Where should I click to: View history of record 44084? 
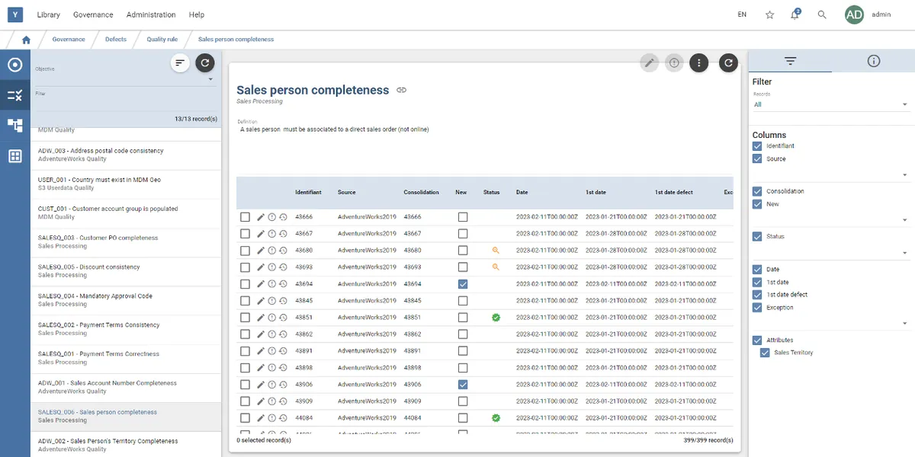[283, 418]
